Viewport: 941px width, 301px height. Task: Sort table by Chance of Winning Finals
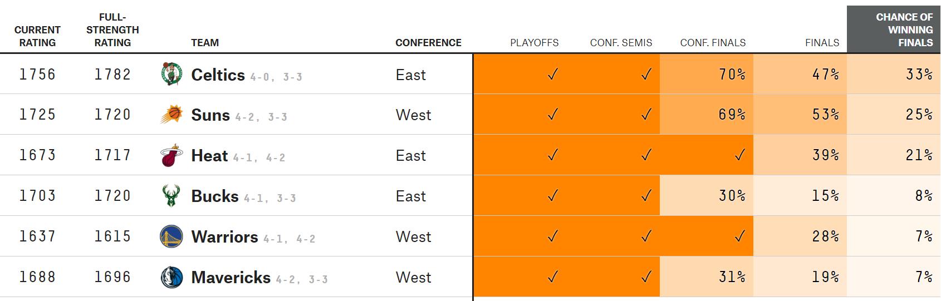(904, 30)
